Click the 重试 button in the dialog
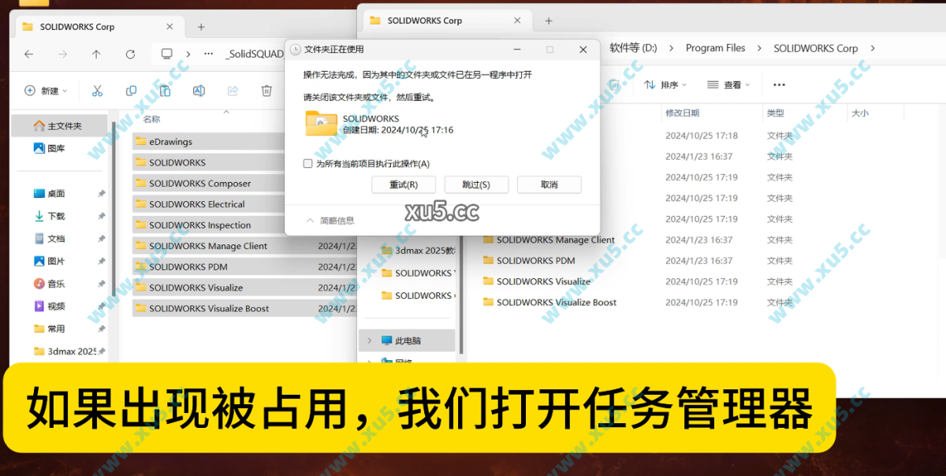 pos(403,184)
